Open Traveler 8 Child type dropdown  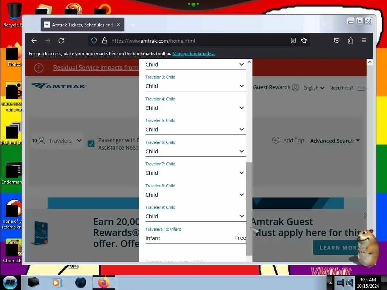coord(195,195)
